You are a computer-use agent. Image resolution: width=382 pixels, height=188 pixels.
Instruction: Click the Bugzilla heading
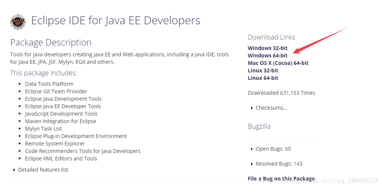259,126
